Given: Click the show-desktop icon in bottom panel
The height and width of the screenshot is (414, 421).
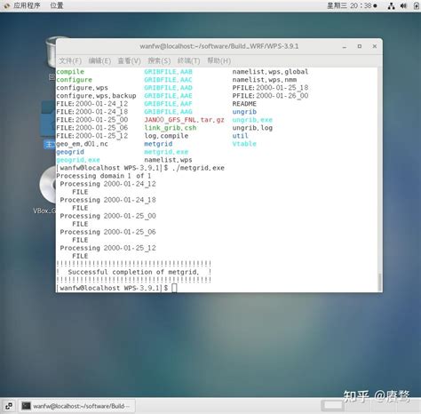Looking at the screenshot, I should pyautogui.click(x=9, y=406).
